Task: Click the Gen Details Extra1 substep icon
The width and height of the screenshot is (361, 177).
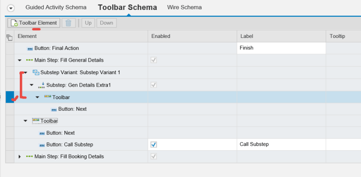Action: point(41,85)
